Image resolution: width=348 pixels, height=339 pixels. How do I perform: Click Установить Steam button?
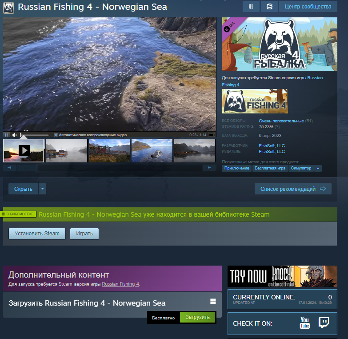37,234
